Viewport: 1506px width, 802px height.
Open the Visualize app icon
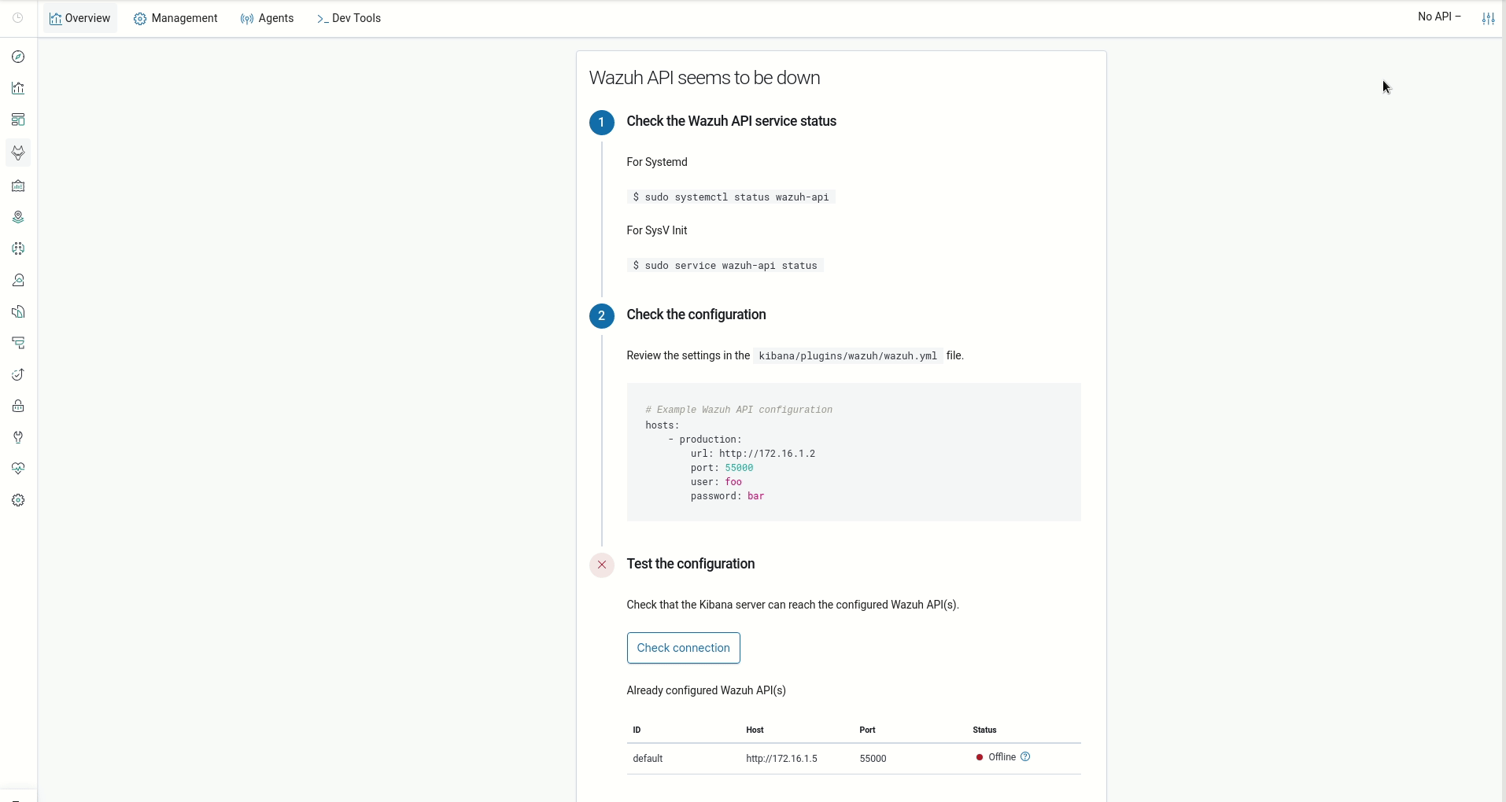(17, 88)
